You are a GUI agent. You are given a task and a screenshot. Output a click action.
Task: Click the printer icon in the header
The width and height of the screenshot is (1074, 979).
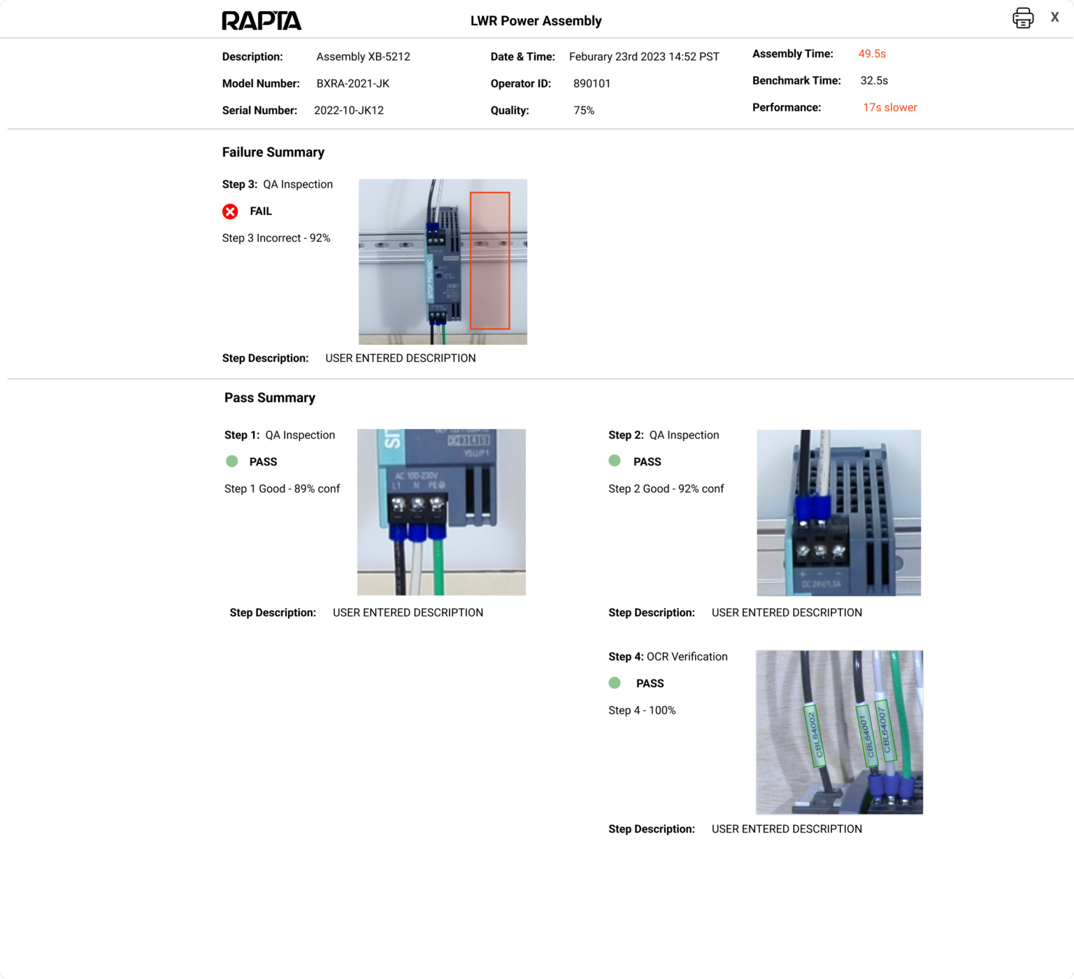[1023, 17]
